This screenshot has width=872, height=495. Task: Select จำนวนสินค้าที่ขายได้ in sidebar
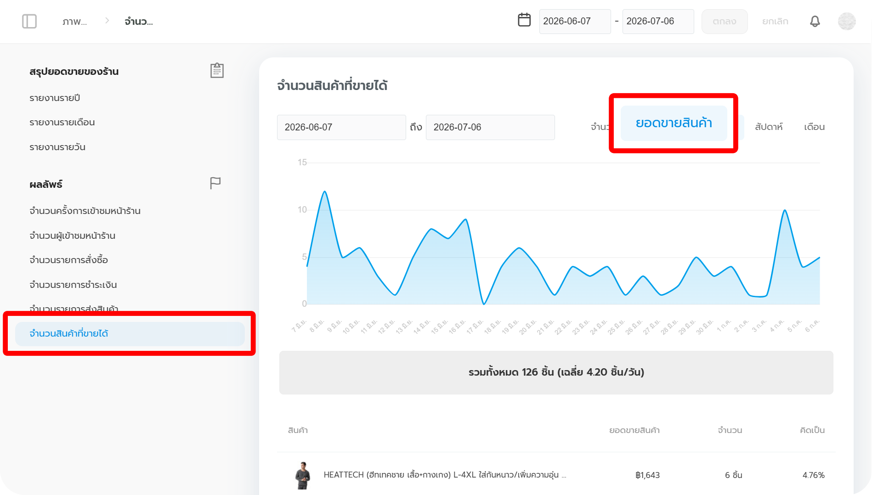pyautogui.click(x=130, y=333)
